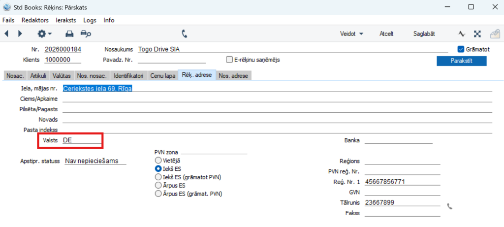Image resolution: width=504 pixels, height=227 pixels.
Task: Minimize the Std Books window
Action: pyautogui.click(x=448, y=7)
